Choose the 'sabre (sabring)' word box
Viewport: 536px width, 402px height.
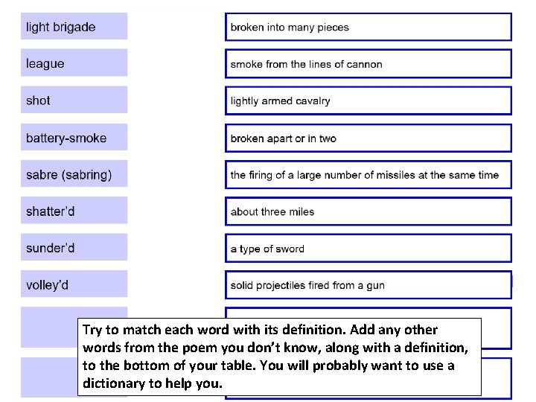(74, 173)
